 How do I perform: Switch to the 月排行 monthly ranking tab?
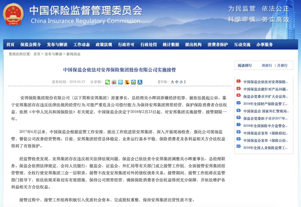pos(282,65)
